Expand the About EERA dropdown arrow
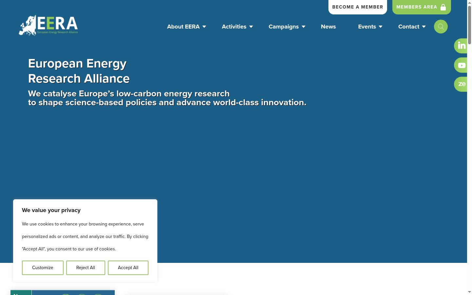 click(204, 27)
